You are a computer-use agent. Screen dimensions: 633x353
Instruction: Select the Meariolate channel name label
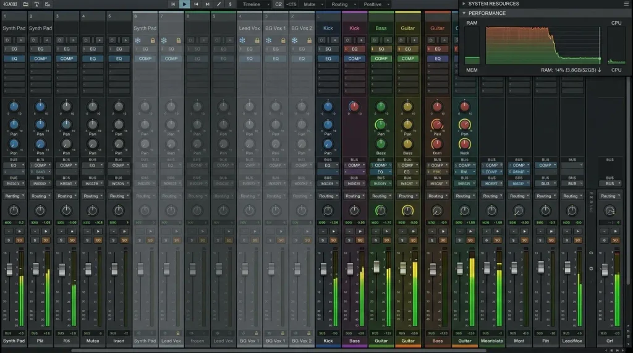pos(491,341)
